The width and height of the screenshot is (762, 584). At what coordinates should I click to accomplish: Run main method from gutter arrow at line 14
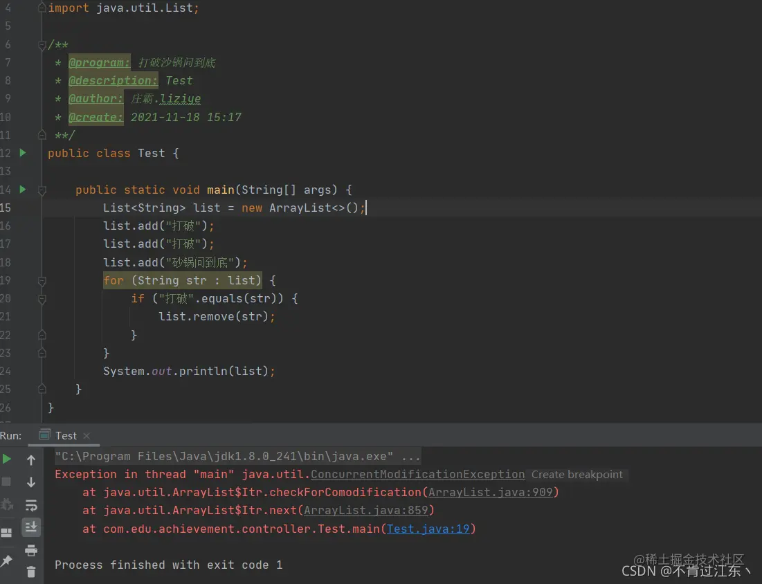pos(22,189)
